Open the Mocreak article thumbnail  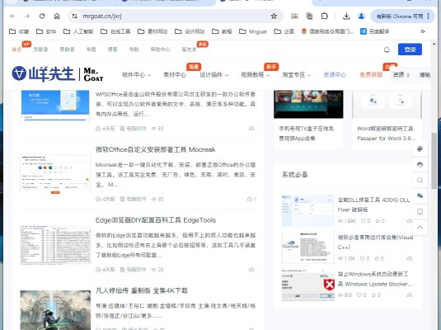[x=55, y=174]
